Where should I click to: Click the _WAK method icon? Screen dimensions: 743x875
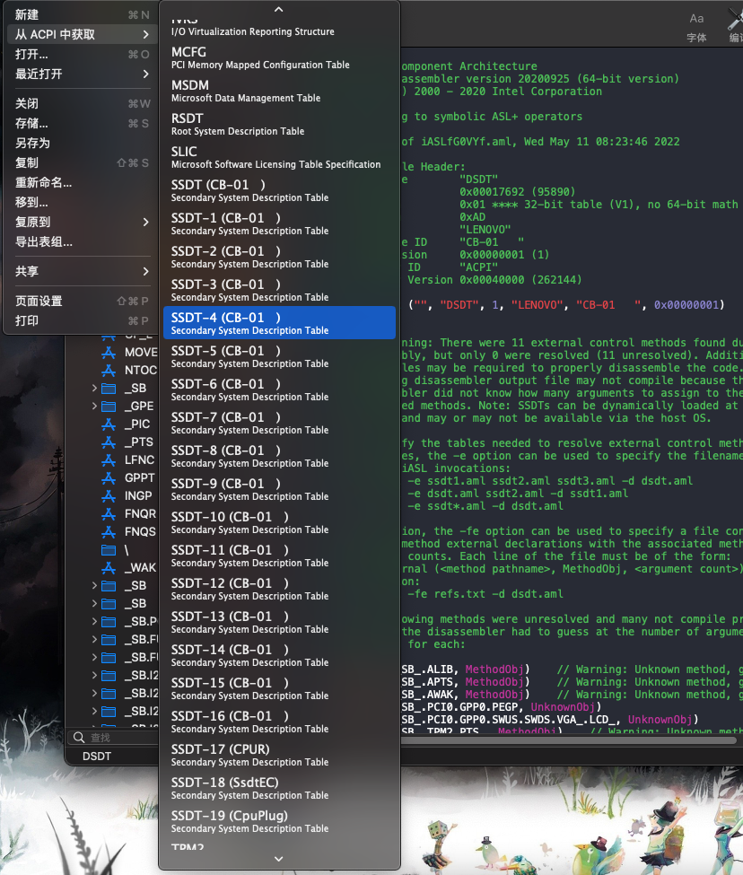point(109,567)
